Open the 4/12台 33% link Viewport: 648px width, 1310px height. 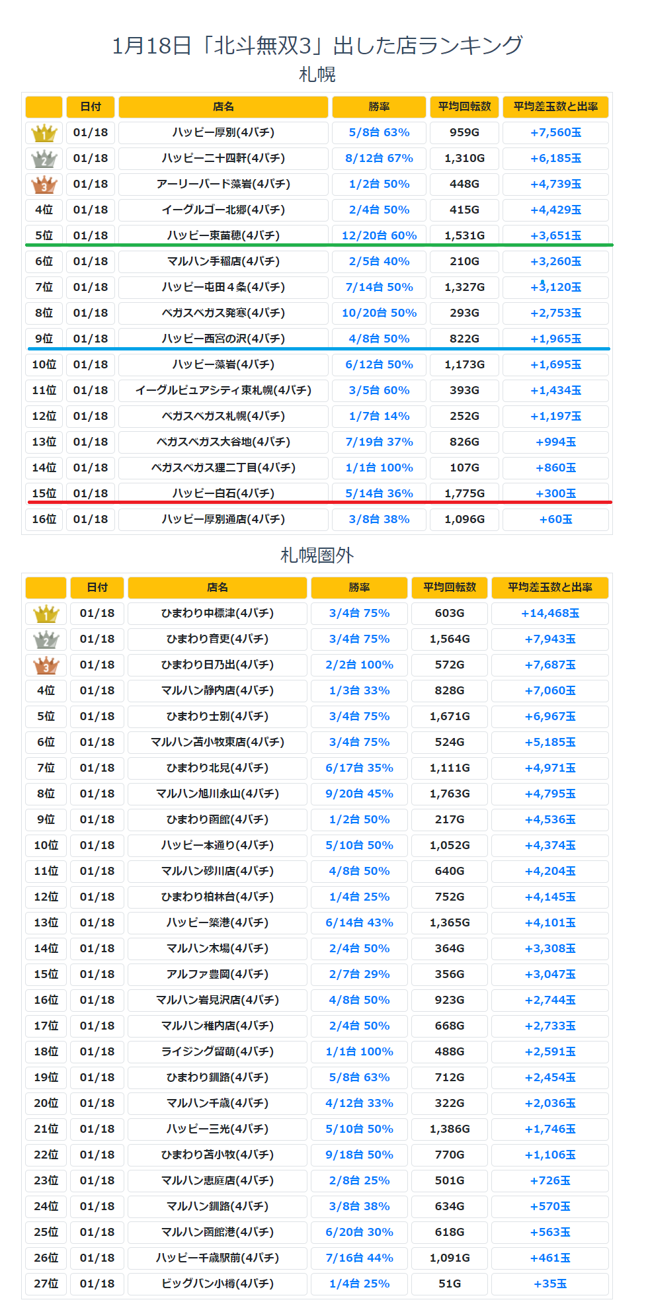click(x=359, y=1103)
